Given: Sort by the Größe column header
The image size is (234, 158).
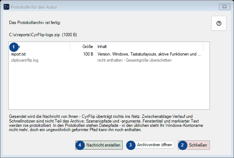Looking at the screenshot, I should (83, 47).
